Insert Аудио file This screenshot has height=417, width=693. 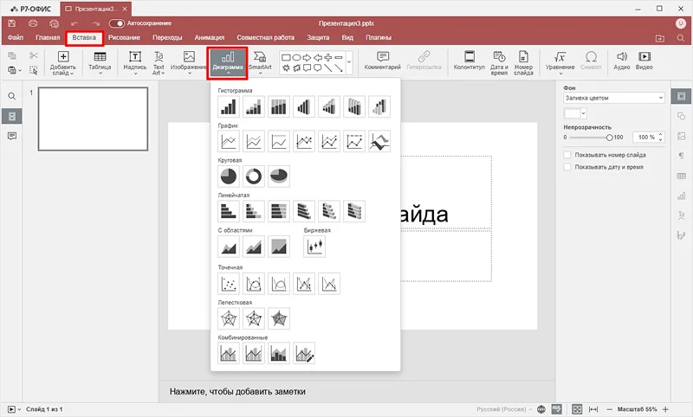(x=622, y=61)
